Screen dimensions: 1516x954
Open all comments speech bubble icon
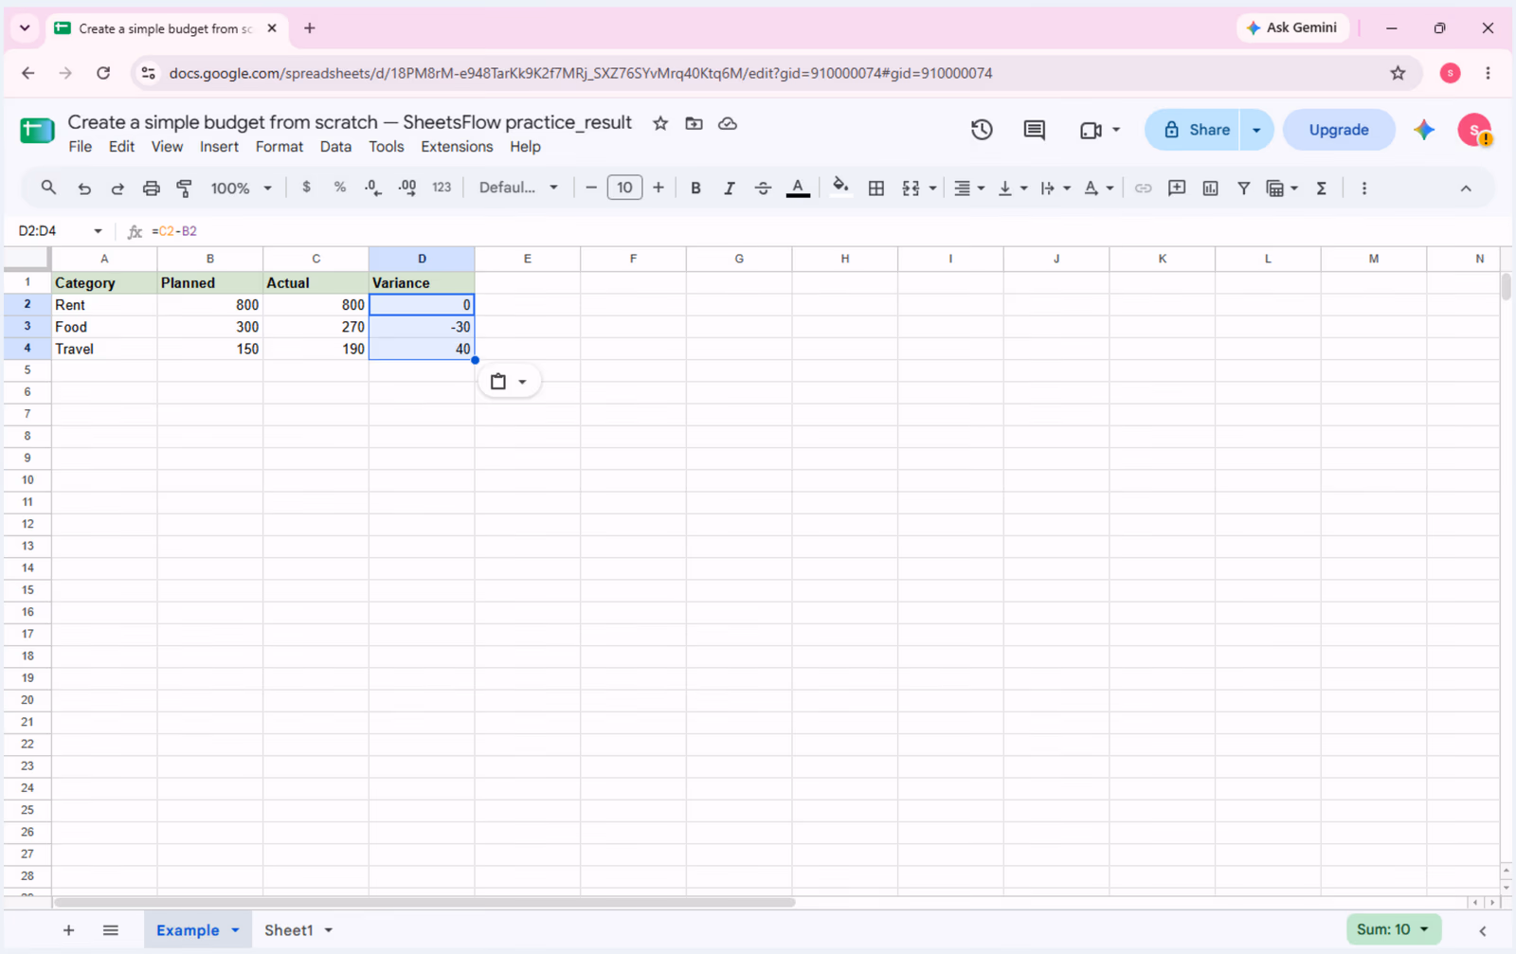tap(1034, 130)
